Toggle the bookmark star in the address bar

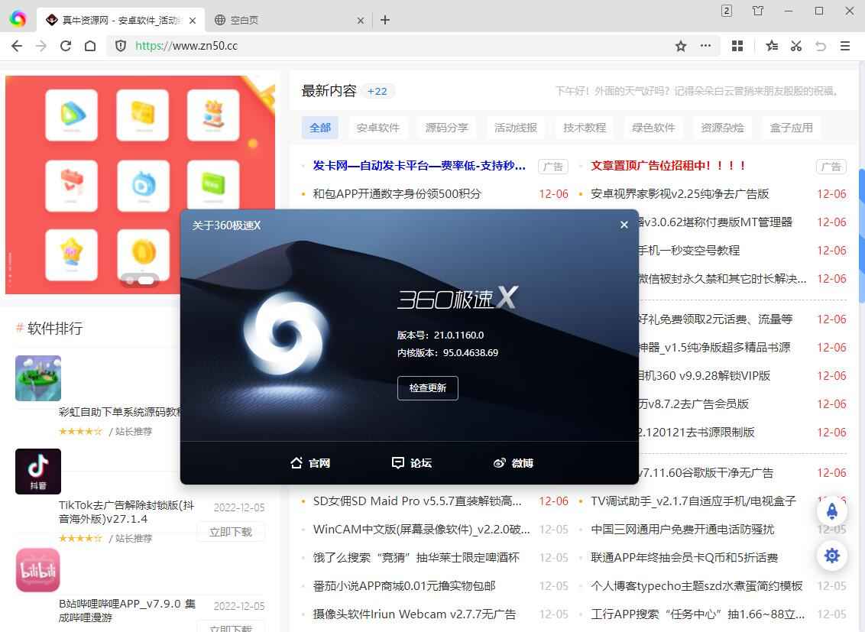pos(680,46)
